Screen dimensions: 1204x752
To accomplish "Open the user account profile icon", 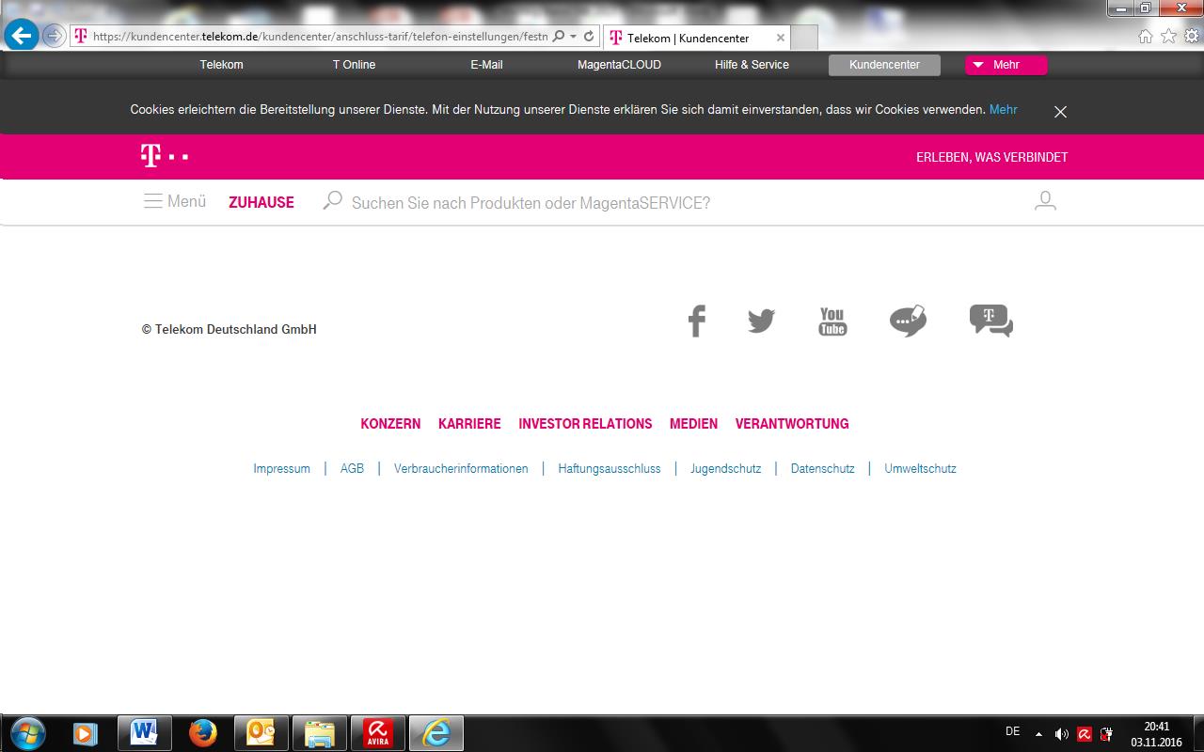I will pyautogui.click(x=1045, y=200).
